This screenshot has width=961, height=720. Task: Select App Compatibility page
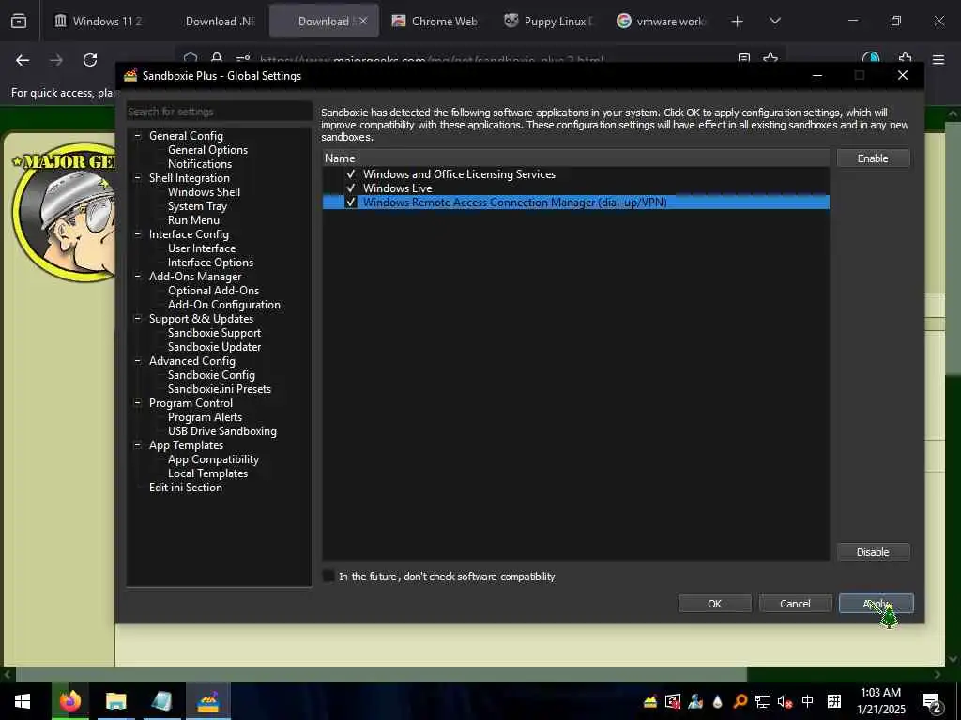213,459
